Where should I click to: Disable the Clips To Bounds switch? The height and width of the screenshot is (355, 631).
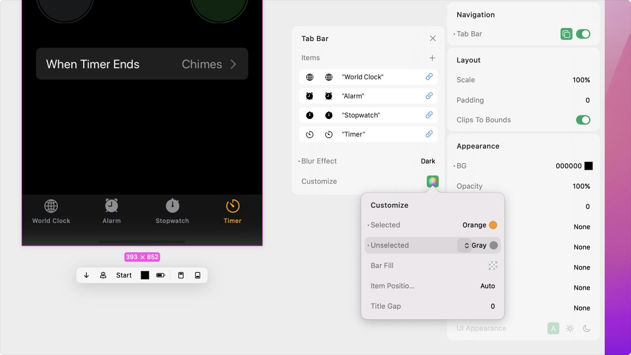[x=583, y=120]
